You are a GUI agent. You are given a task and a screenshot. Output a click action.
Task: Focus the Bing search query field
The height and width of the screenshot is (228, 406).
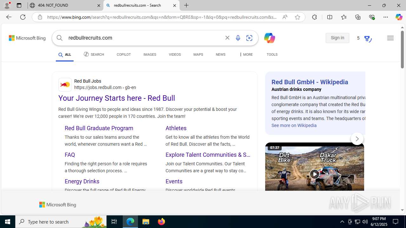click(144, 38)
